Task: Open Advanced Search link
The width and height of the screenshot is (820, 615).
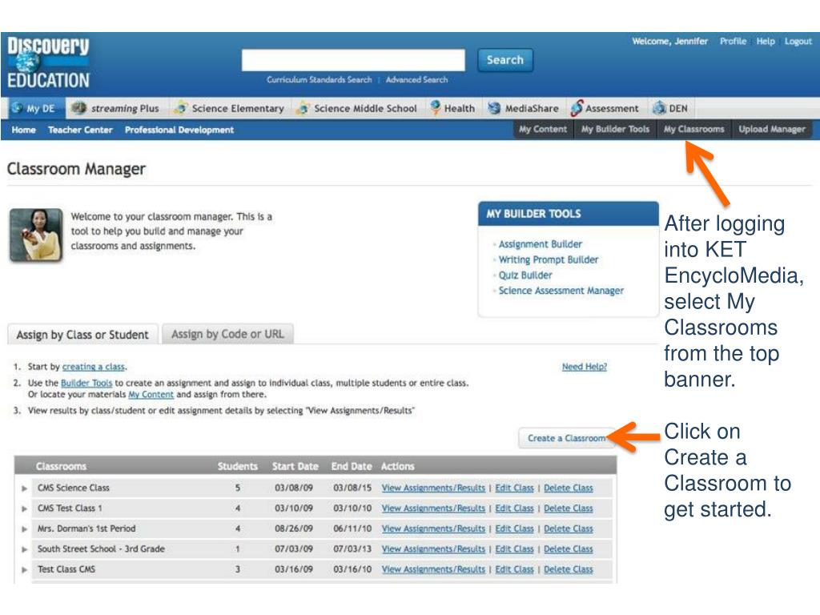Action: coord(416,79)
